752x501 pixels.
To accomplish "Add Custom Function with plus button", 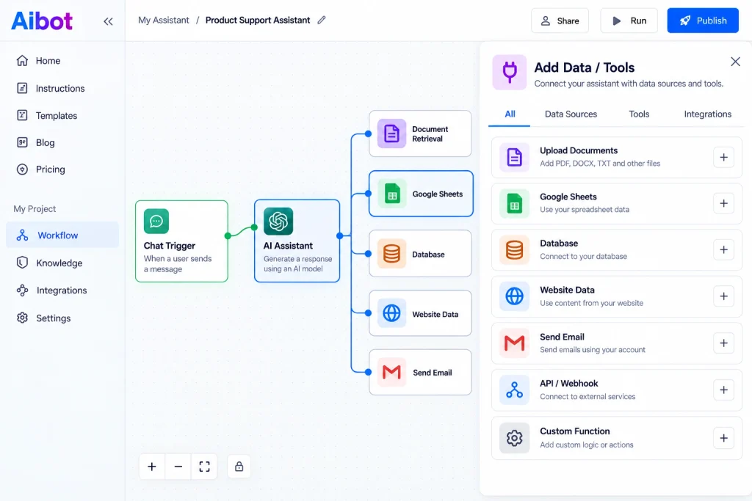I will coord(723,438).
